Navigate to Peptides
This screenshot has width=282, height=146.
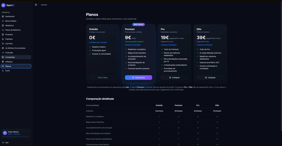[16, 39]
